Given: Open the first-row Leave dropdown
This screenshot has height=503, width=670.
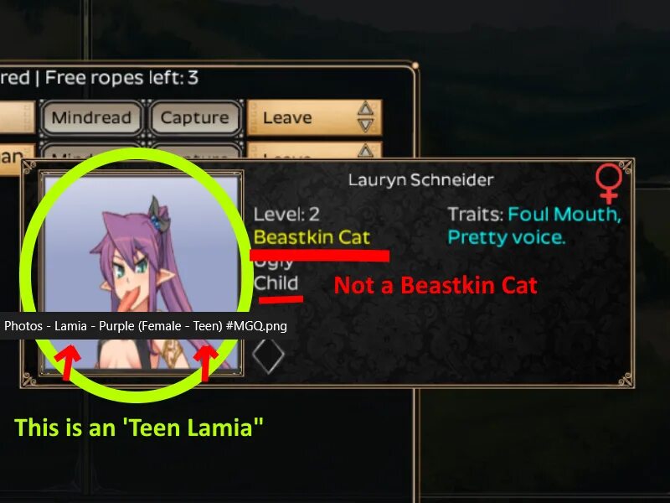Looking at the screenshot, I should [315, 117].
